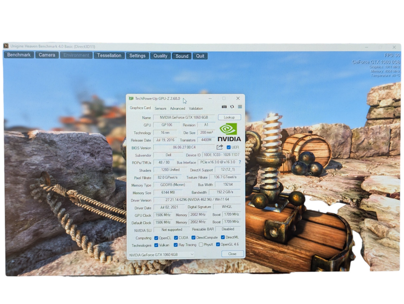This screenshot has height=304, width=404.
Task: Click the Transistors value 4400M
Action: click(x=206, y=140)
